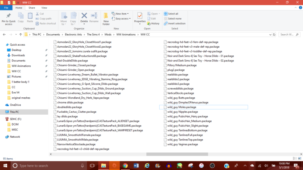
Task: Expand the address bar history dropdown
Action: pos(270,35)
